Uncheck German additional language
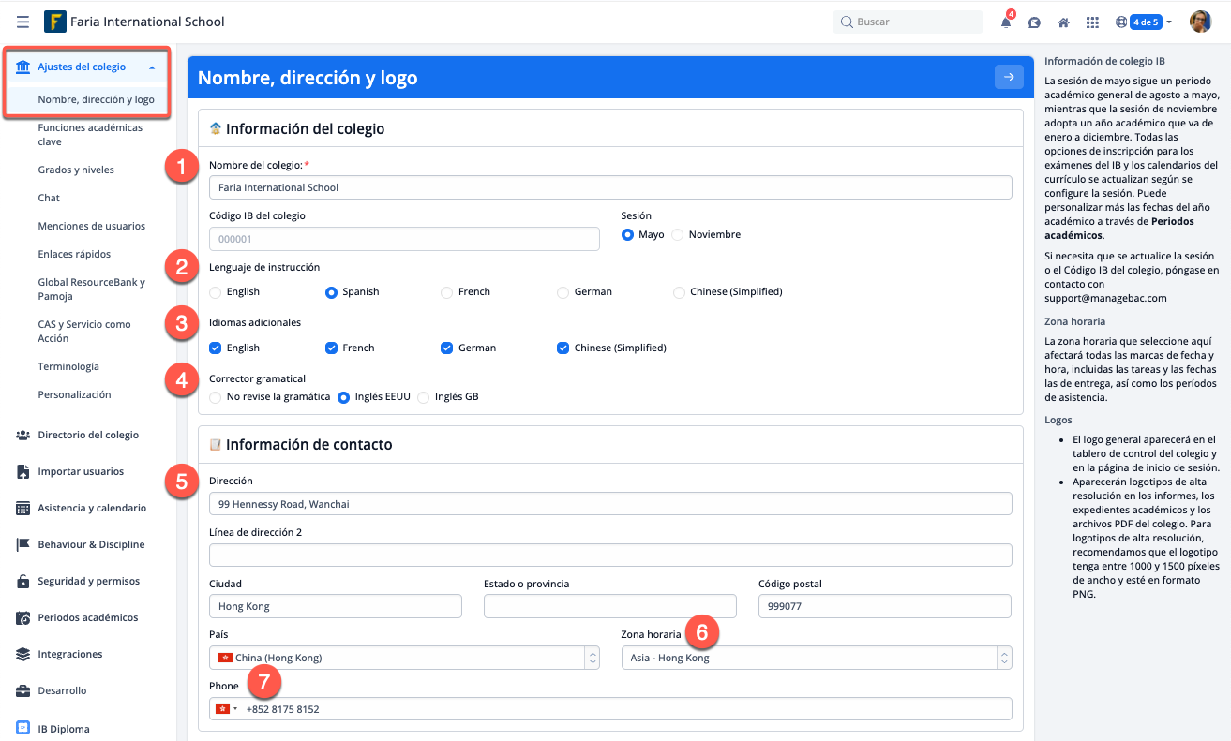Viewport: 1231px width, 741px height. pyautogui.click(x=447, y=348)
